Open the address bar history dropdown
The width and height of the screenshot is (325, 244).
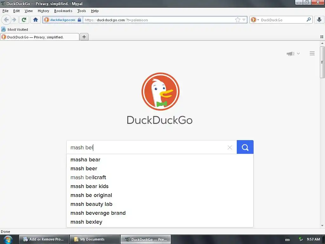[244, 20]
